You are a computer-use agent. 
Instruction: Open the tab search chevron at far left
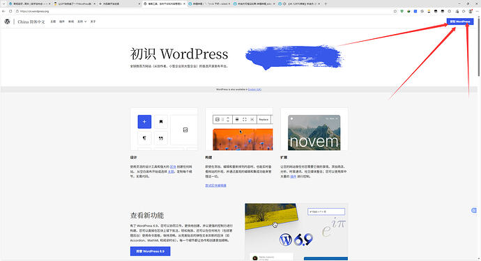3,3
